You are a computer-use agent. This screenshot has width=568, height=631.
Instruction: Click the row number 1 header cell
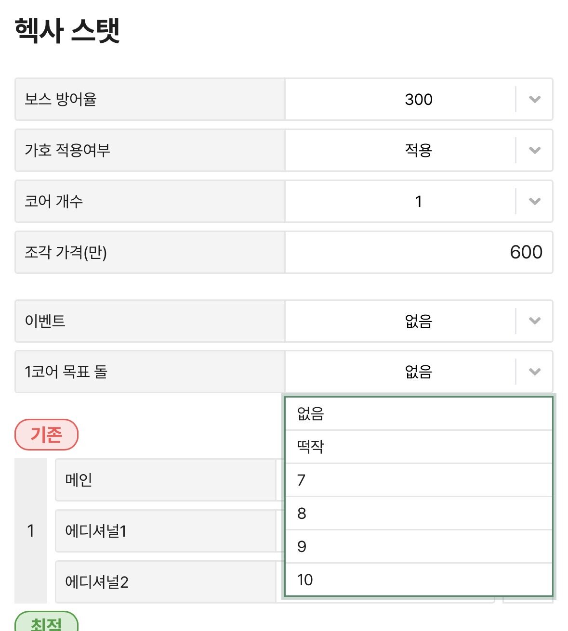point(31,530)
